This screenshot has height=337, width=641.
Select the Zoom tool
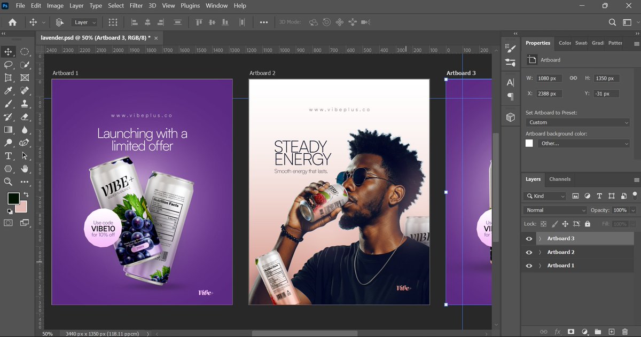pos(9,182)
